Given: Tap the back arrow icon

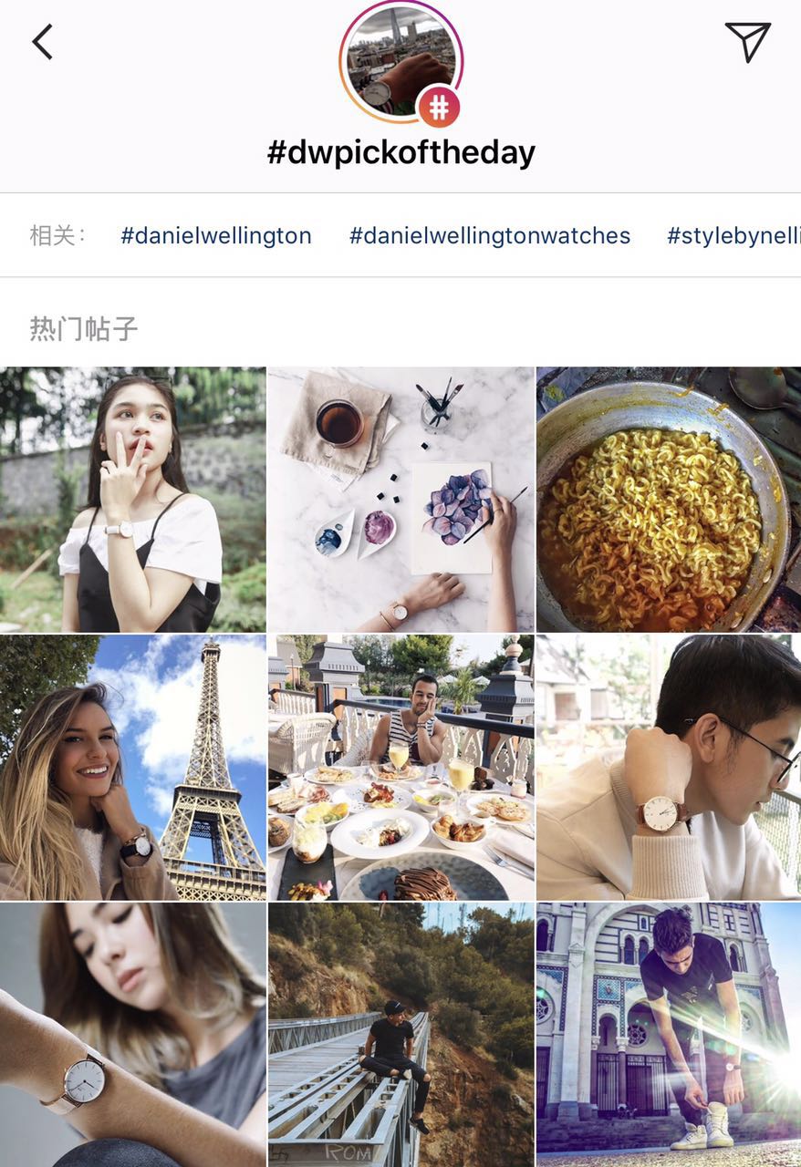Looking at the screenshot, I should (42, 42).
